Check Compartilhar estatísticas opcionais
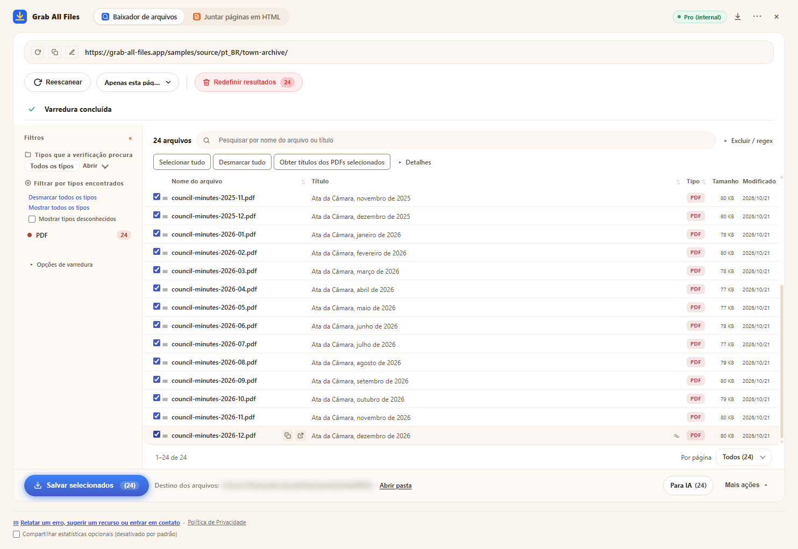Screen dimensions: 798x549 click(17, 534)
